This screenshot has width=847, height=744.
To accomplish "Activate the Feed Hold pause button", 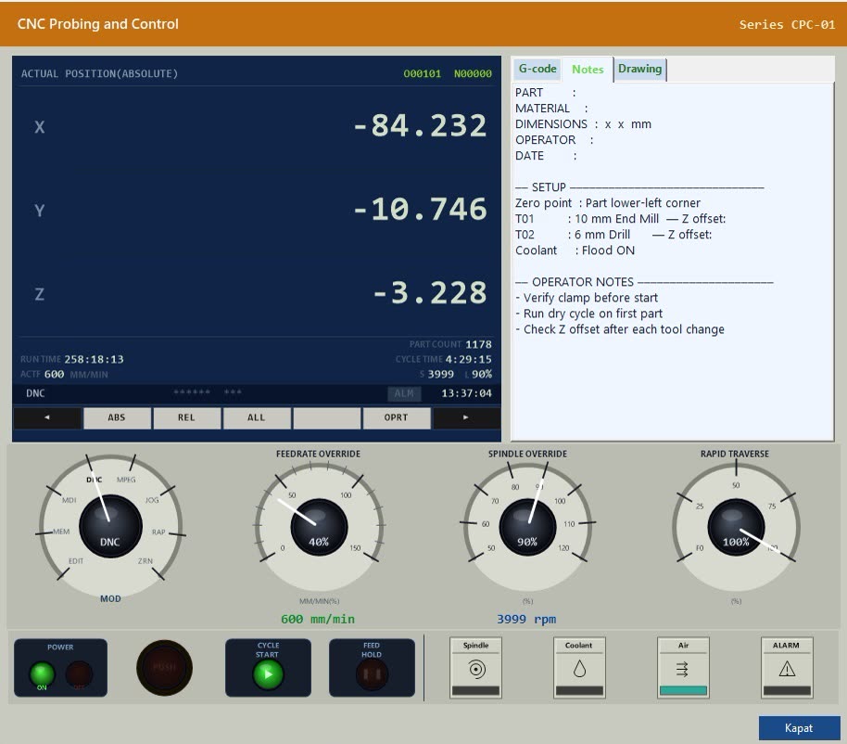I will click(x=372, y=674).
